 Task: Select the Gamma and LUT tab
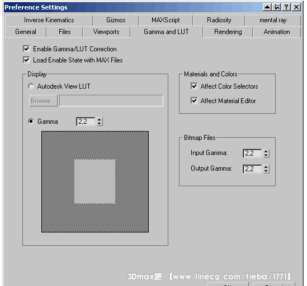166,32
